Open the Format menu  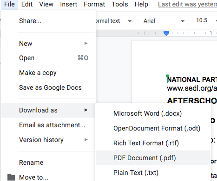click(x=94, y=4)
